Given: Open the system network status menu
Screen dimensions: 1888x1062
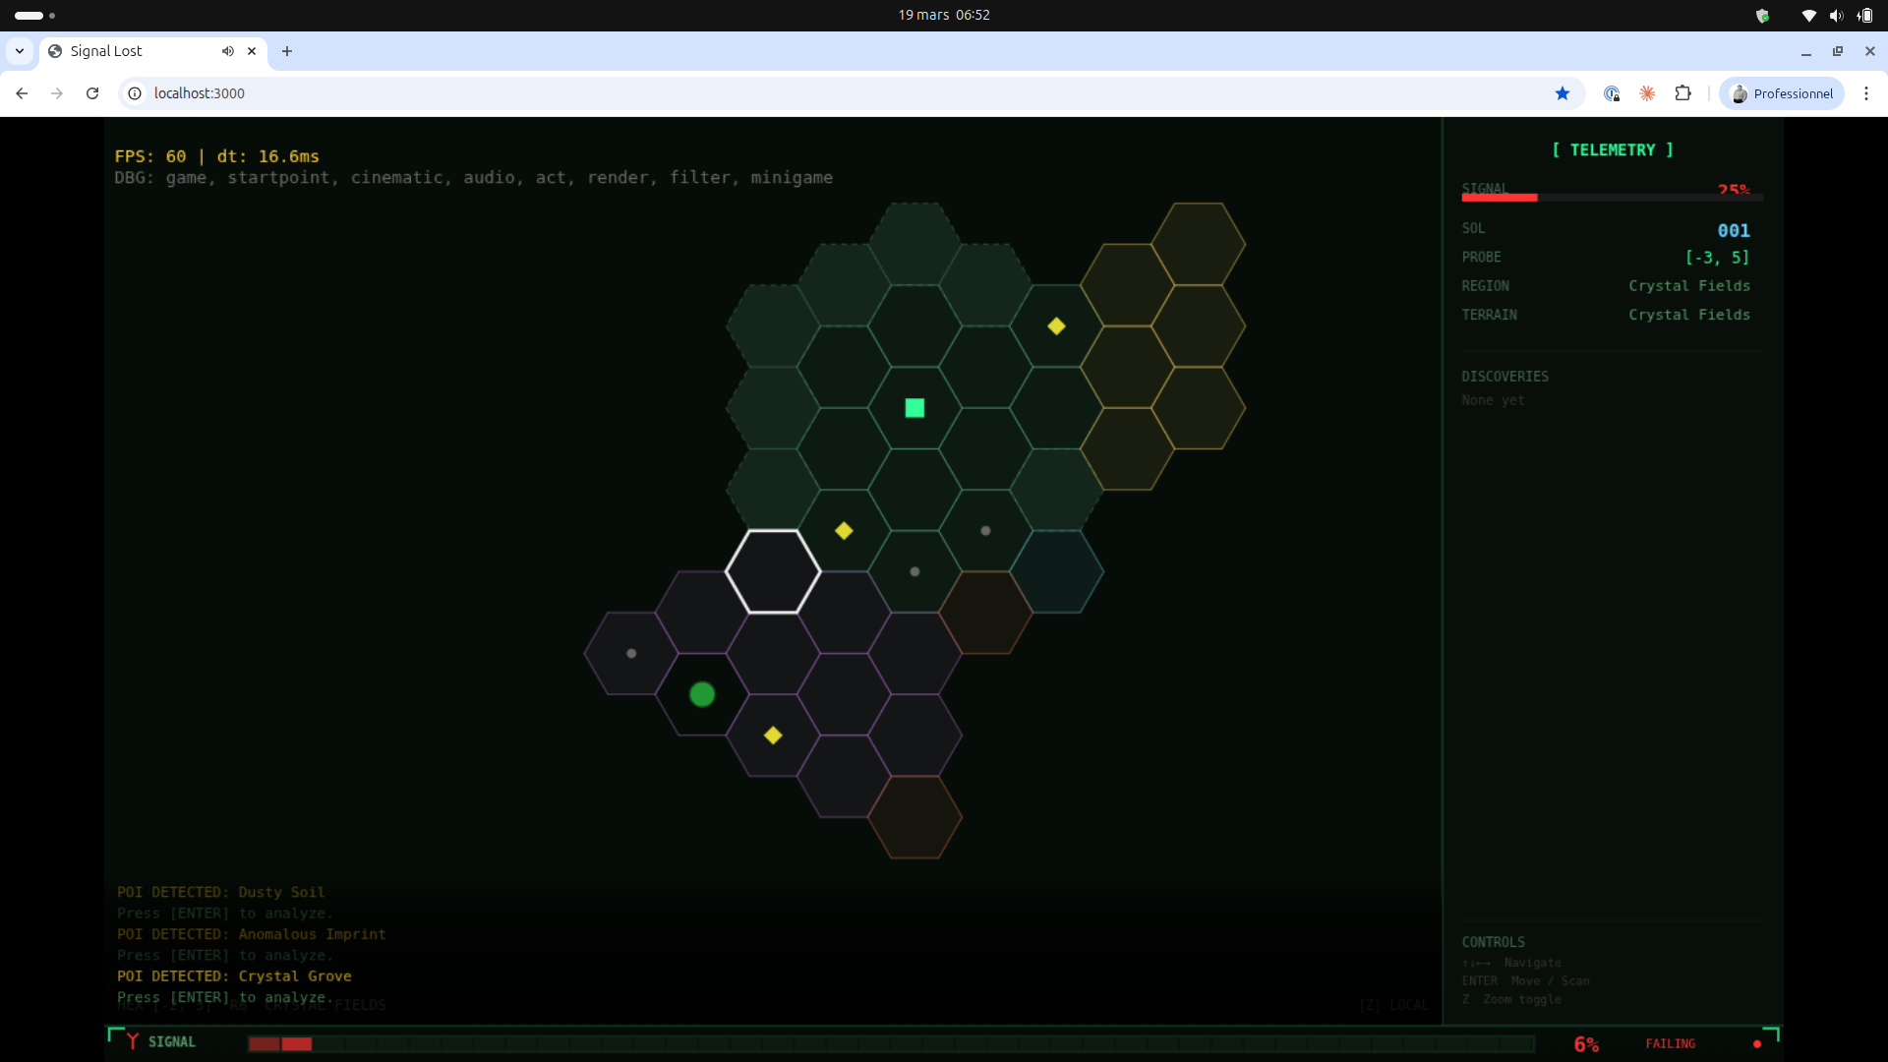Looking at the screenshot, I should 1808,15.
